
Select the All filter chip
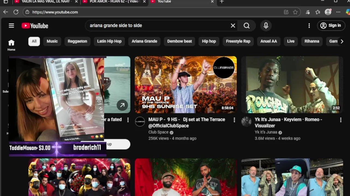point(34,41)
